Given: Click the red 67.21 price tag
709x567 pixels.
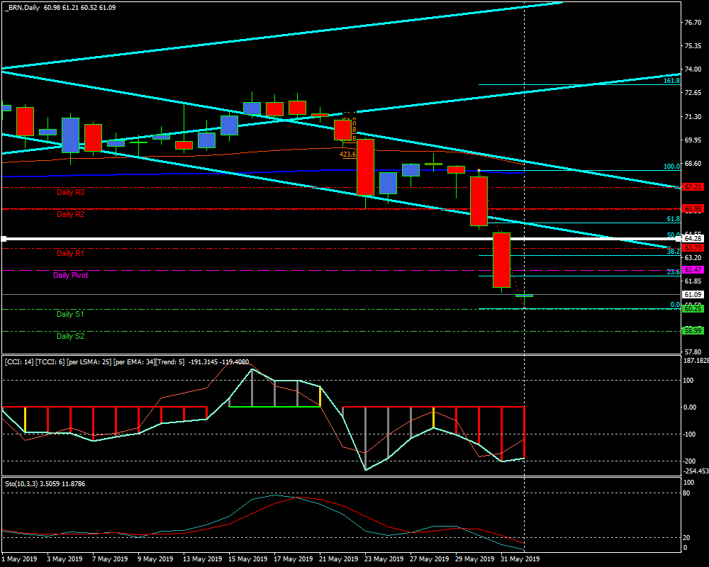Looking at the screenshot, I should click(692, 187).
